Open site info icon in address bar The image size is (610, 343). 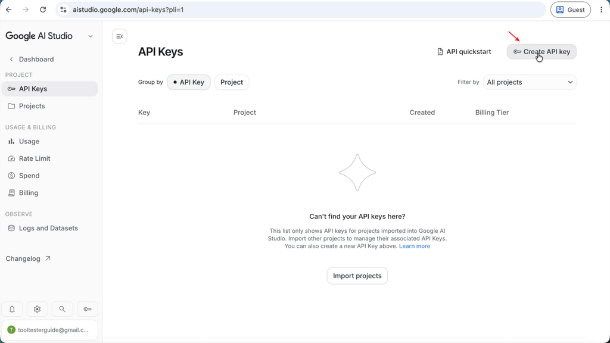click(x=63, y=10)
